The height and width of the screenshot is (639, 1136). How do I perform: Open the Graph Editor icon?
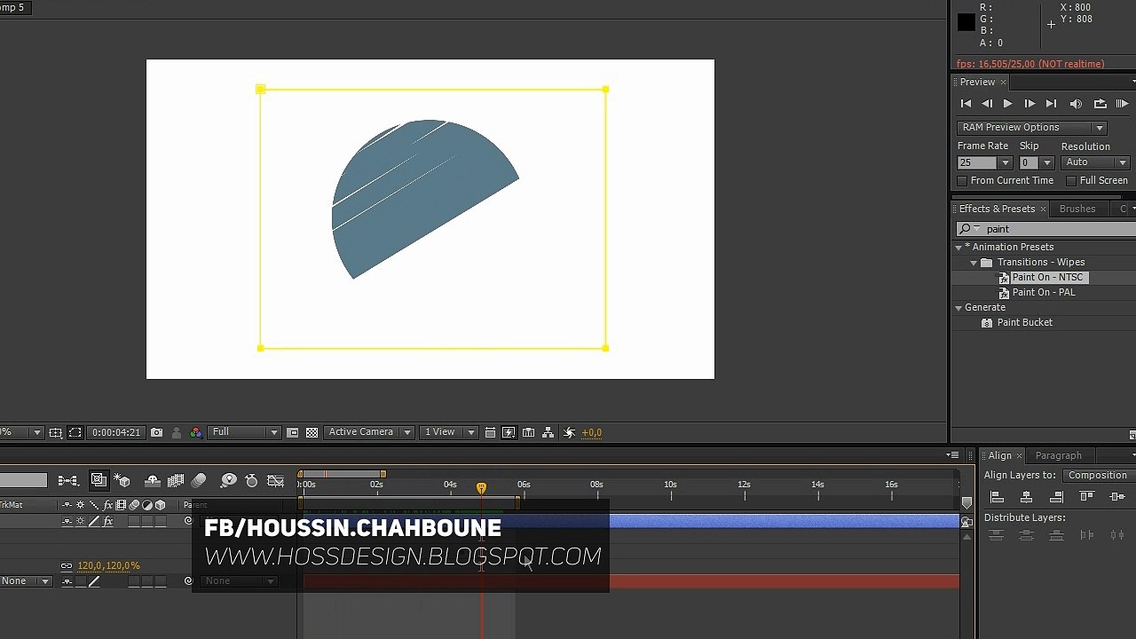[x=276, y=481]
